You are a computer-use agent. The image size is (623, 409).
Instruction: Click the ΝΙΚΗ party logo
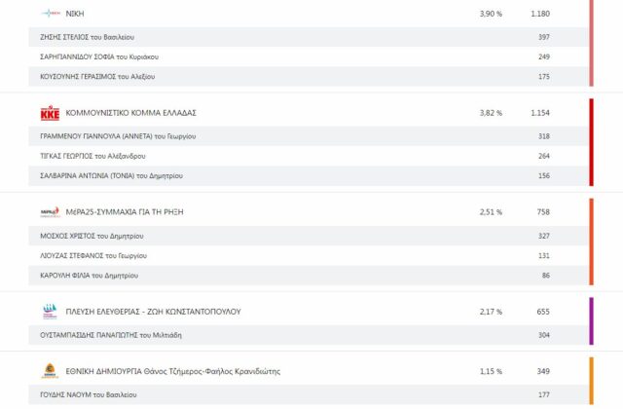(x=51, y=14)
